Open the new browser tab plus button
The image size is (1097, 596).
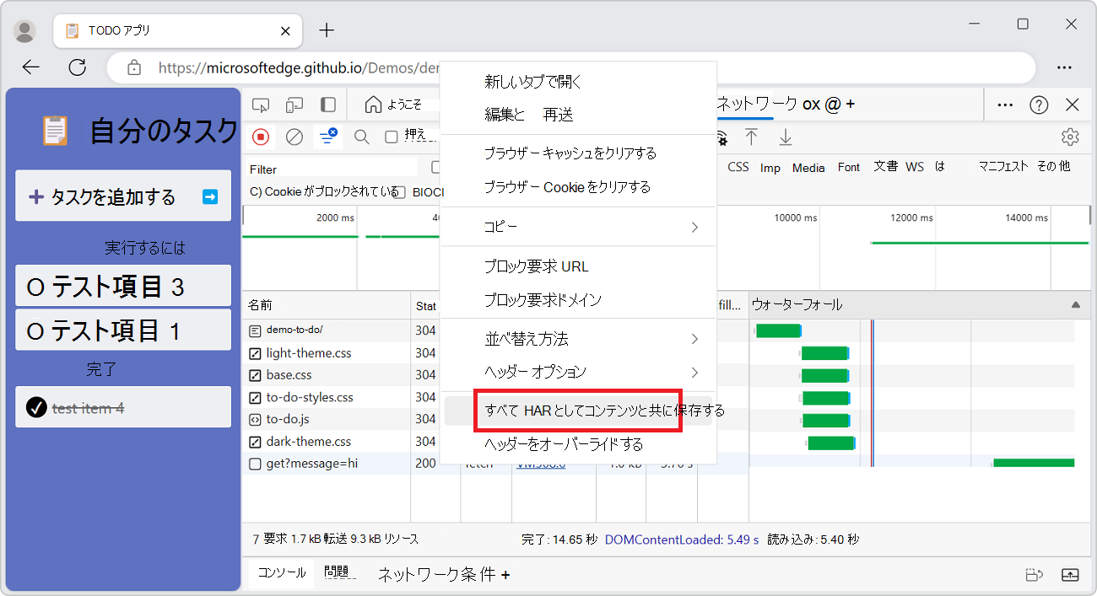(x=327, y=30)
